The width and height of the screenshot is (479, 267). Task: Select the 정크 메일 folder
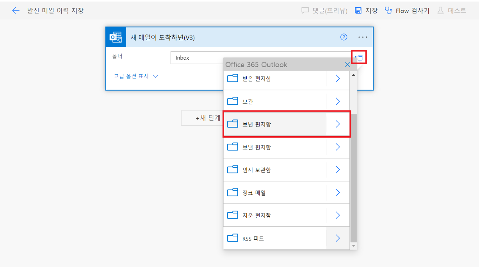274,192
